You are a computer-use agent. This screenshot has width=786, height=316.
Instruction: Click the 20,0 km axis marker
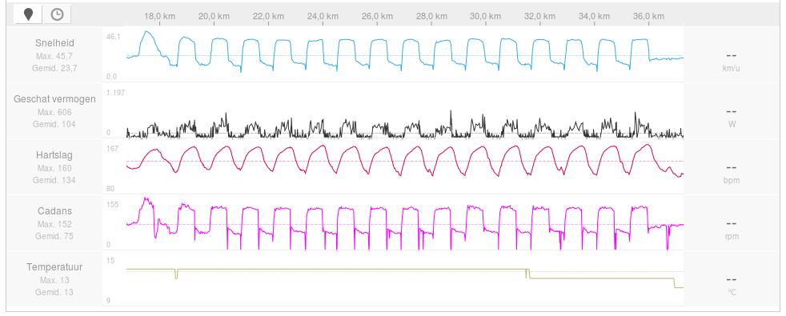(214, 16)
